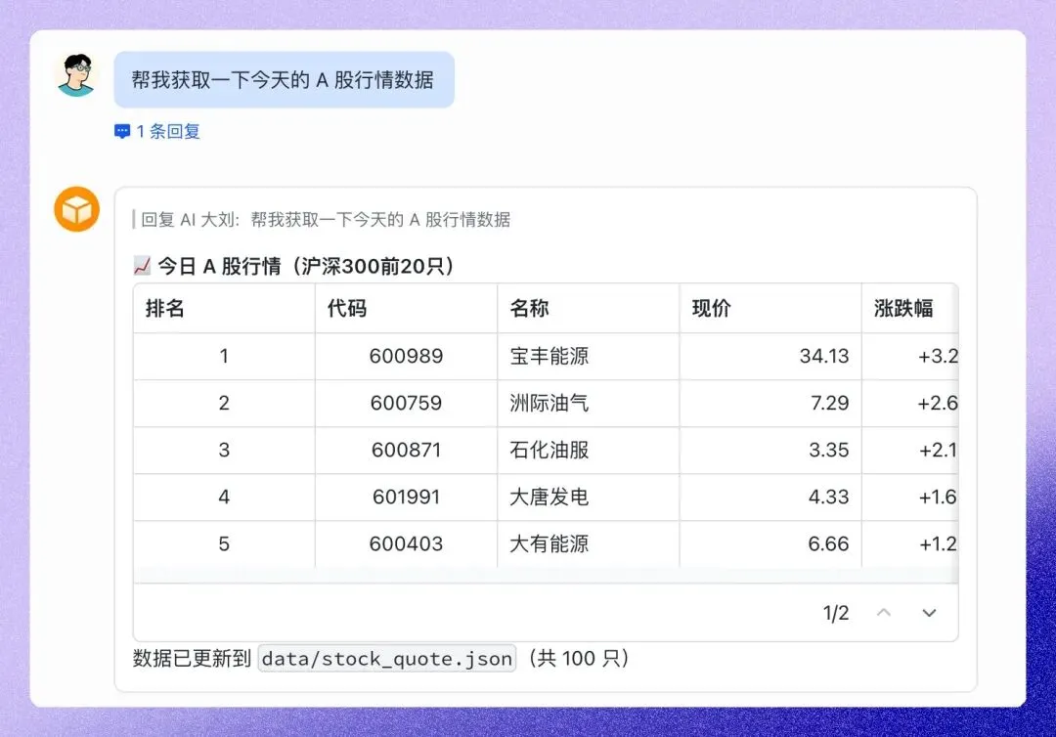Click the chart emoji beside 今日 A 股行情
Screen dimensions: 1056x737
coord(142,266)
